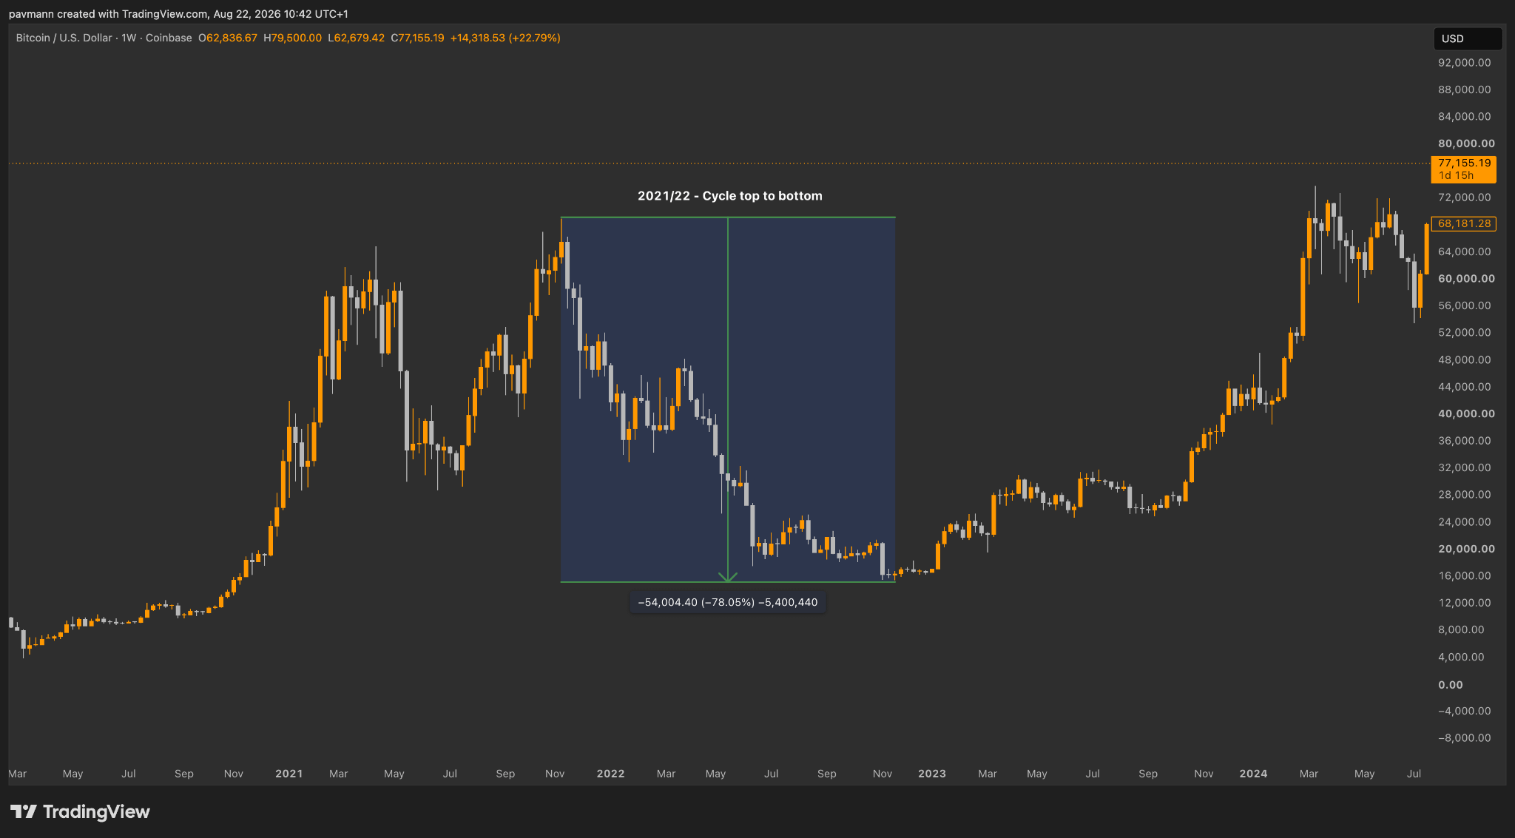Click the 2024 year label on time axis
The height and width of the screenshot is (838, 1515).
pos(1253,774)
